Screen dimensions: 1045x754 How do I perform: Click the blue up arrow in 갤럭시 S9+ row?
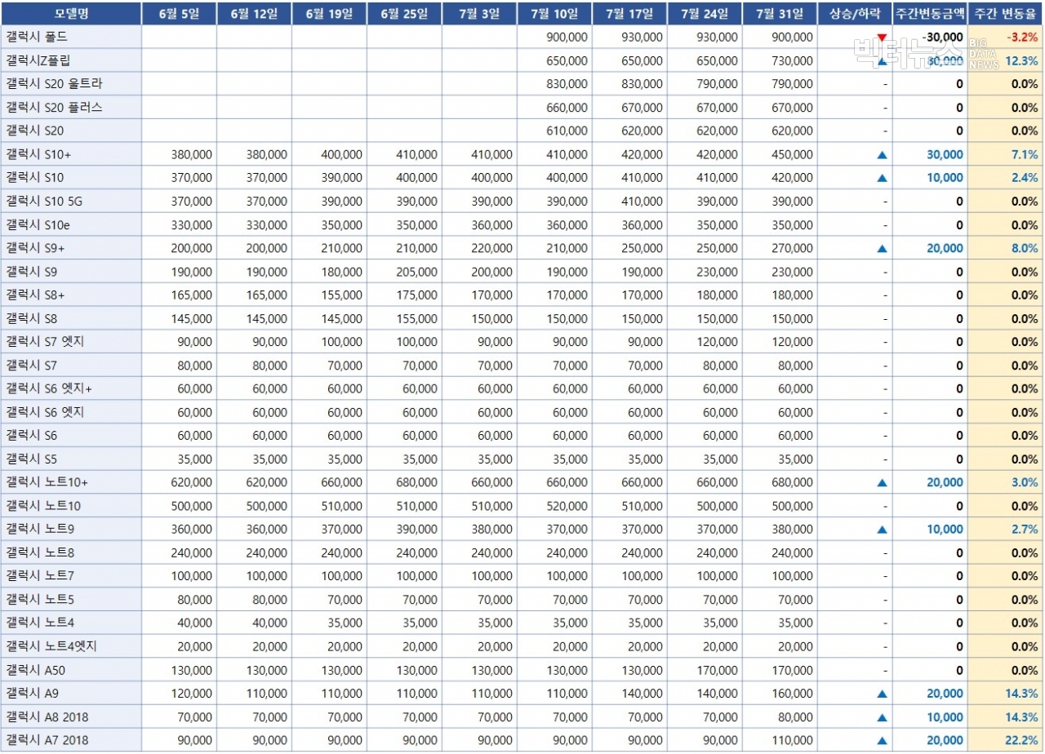[882, 249]
